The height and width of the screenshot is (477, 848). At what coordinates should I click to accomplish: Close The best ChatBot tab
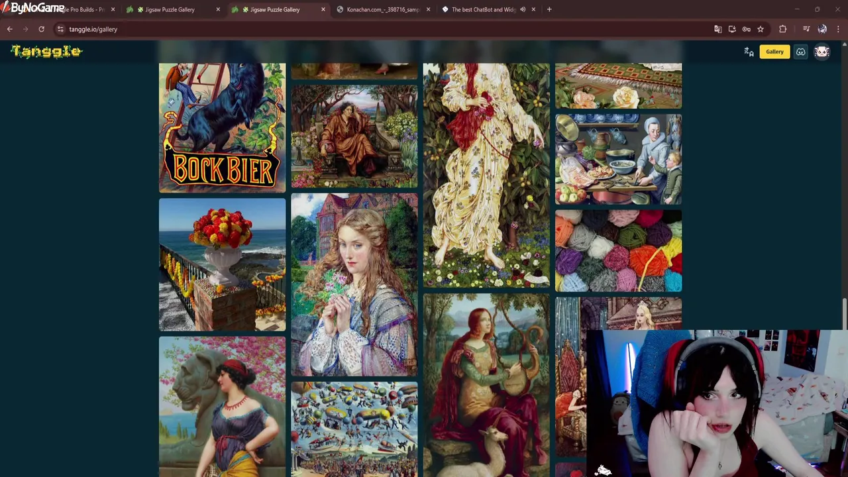534,9
